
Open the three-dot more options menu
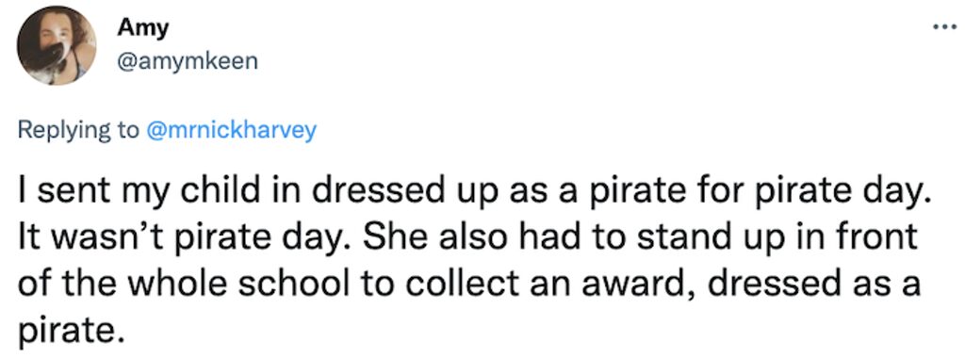[x=944, y=27]
